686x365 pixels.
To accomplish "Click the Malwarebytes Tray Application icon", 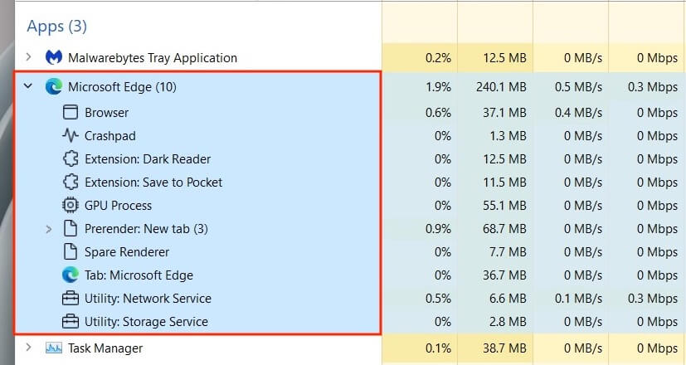I will tap(54, 58).
